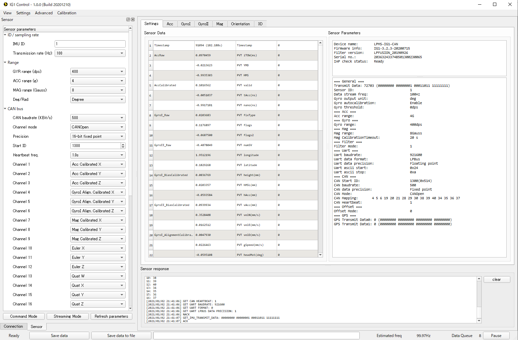Image resolution: width=518 pixels, height=340 pixels.
Task: Click the sensor data table scrollbar
Action: (x=320, y=149)
